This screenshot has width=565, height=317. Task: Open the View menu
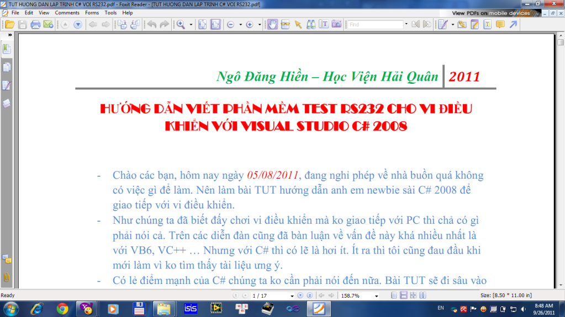(x=44, y=13)
